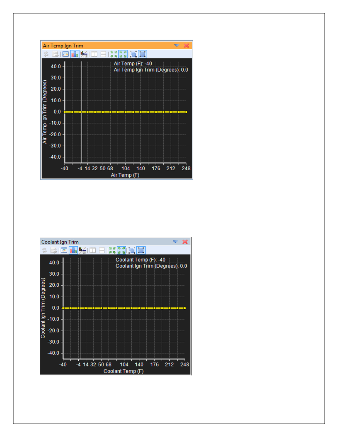Click the Air Temp Ign Trim title bar

pyautogui.click(x=117, y=46)
